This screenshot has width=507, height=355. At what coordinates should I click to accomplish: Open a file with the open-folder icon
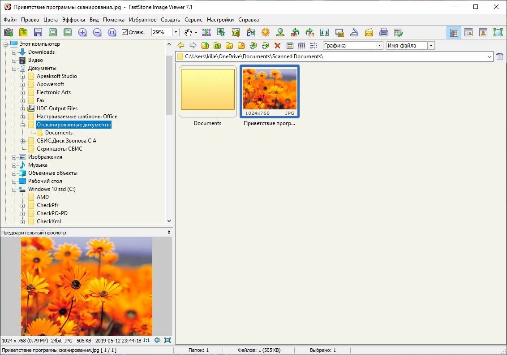[23, 32]
